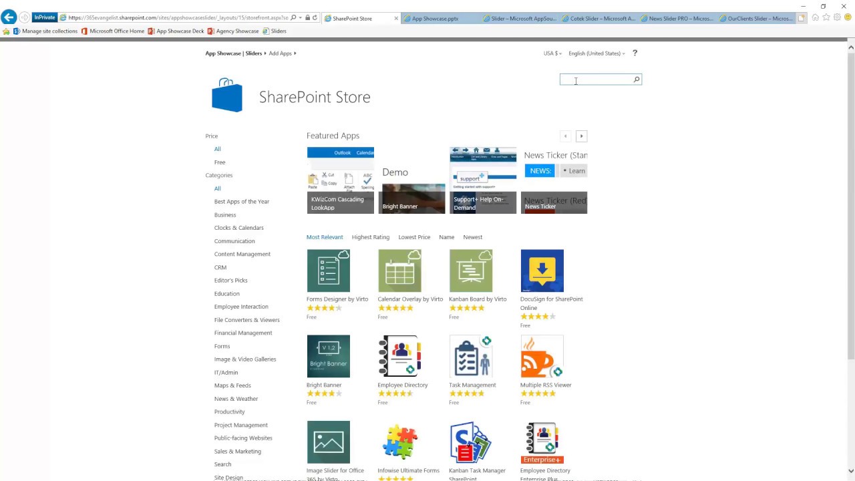Sort apps by Lowest Price
Screen dimensions: 855x481
(x=414, y=237)
